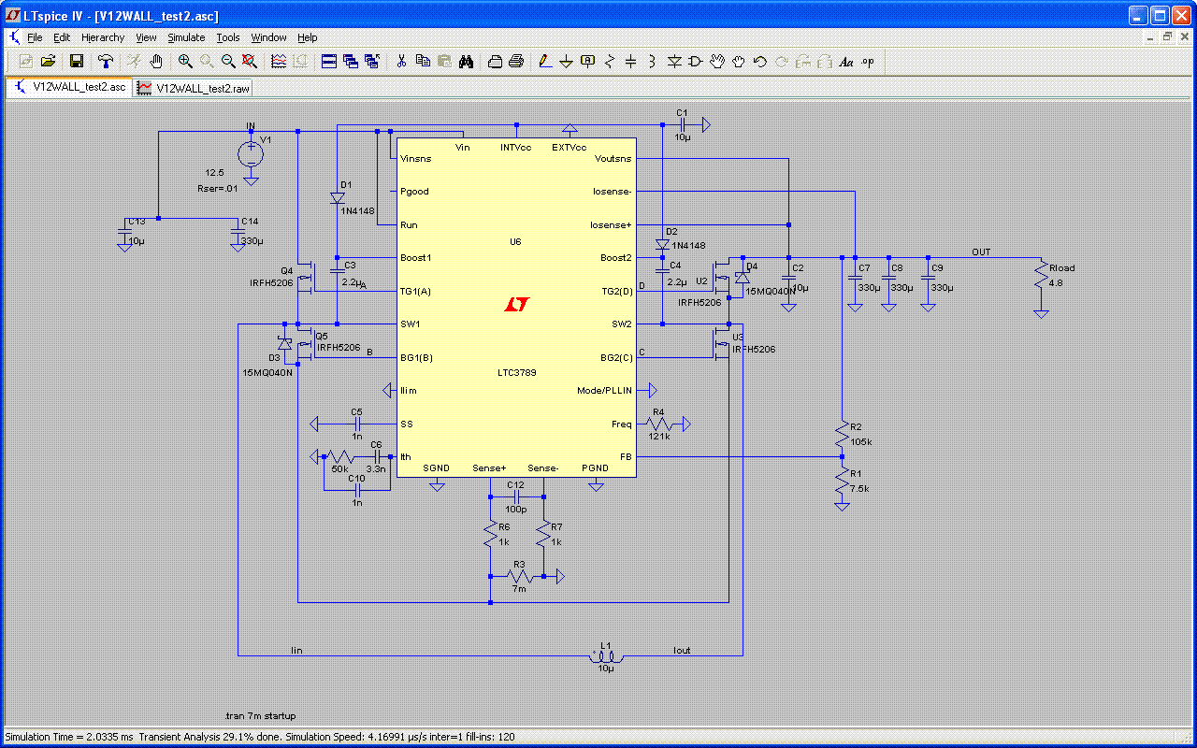
Task: Halt simulation with the hand icon
Action: click(156, 62)
